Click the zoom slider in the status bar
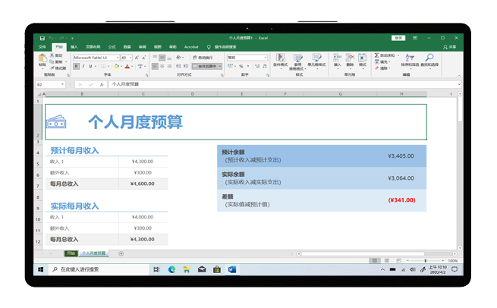The width and height of the screenshot is (497, 308). click(x=426, y=261)
